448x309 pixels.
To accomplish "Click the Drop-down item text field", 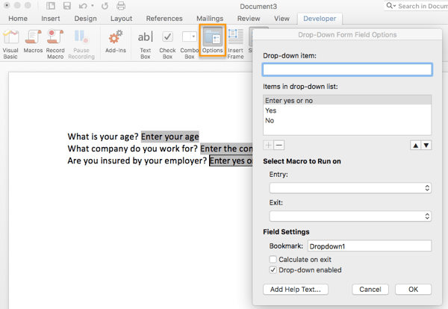I will tap(347, 69).
